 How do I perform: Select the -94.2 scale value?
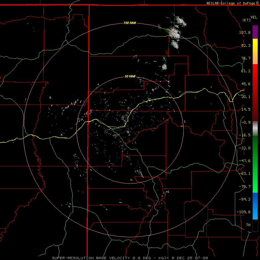coord(245,199)
